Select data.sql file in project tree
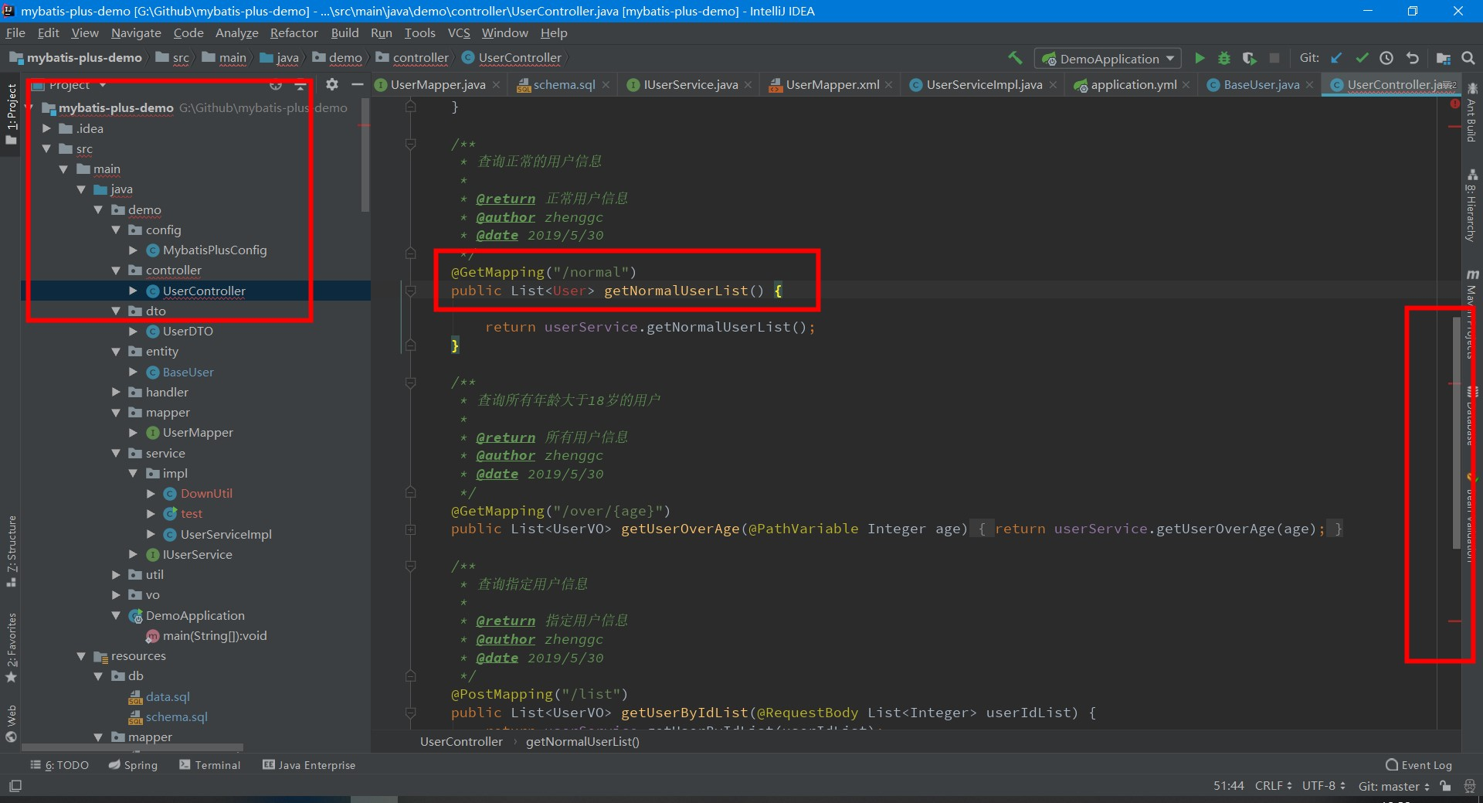This screenshot has width=1483, height=803. (168, 696)
